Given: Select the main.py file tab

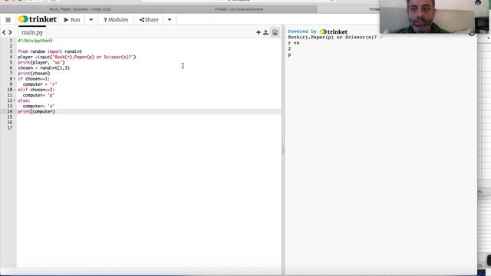Looking at the screenshot, I should [32, 32].
